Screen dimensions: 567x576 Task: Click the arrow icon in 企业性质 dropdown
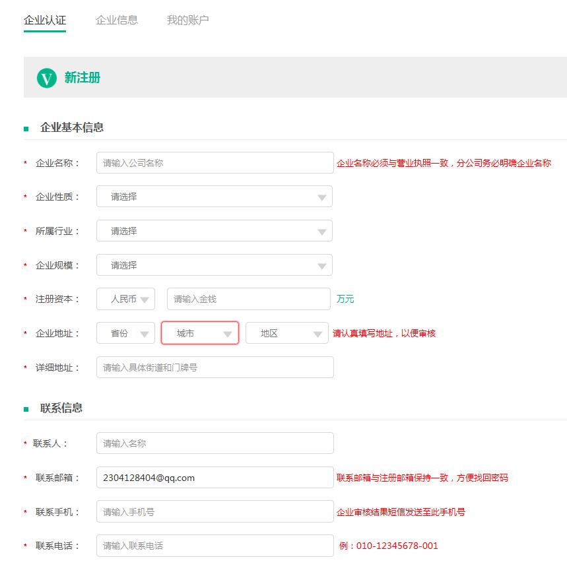[322, 198]
